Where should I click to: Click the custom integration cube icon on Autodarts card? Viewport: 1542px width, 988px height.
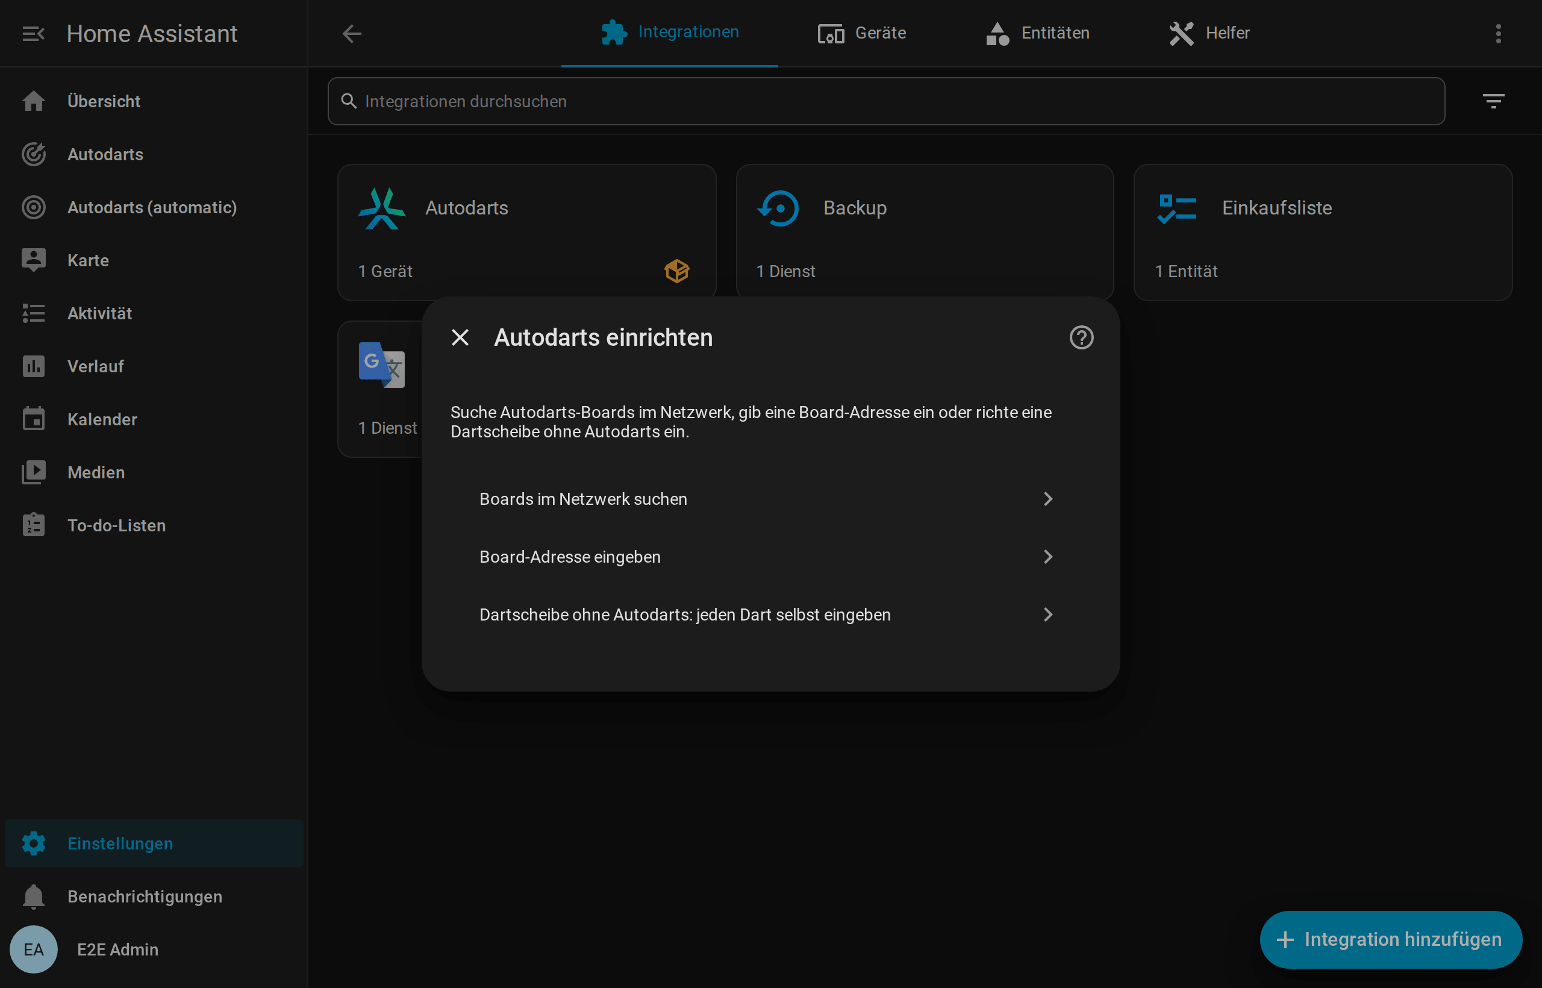coord(676,270)
